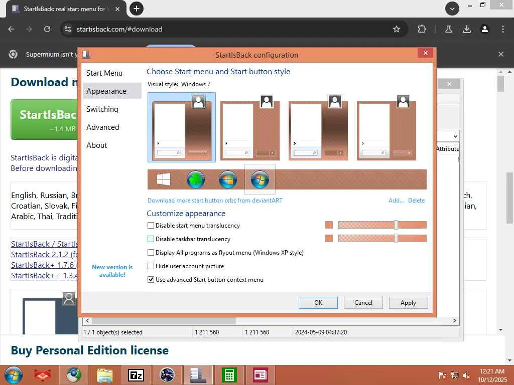Screen dimensions: 514x385
Task: Click the OK button in configuration dialog
Action: [x=318, y=303]
